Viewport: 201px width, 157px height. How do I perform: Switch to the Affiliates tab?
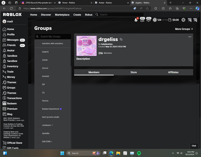(x=173, y=72)
